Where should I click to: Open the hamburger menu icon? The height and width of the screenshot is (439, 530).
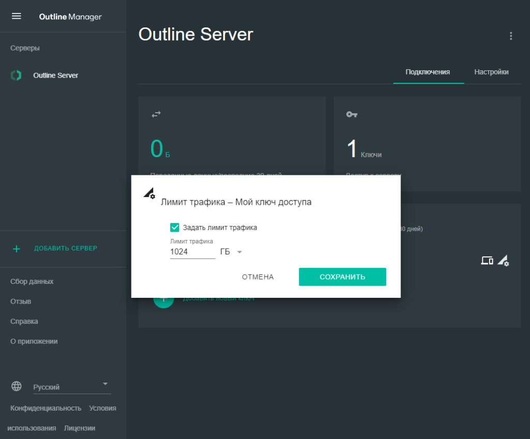(17, 16)
